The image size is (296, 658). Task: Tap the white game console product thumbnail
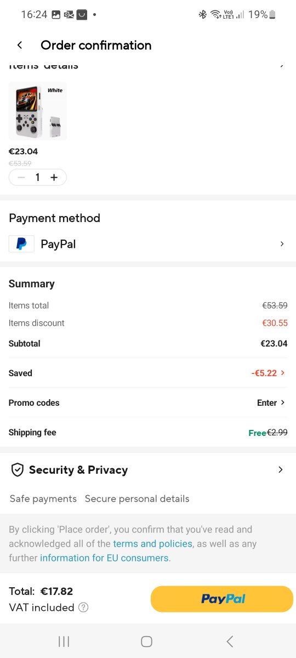38,111
